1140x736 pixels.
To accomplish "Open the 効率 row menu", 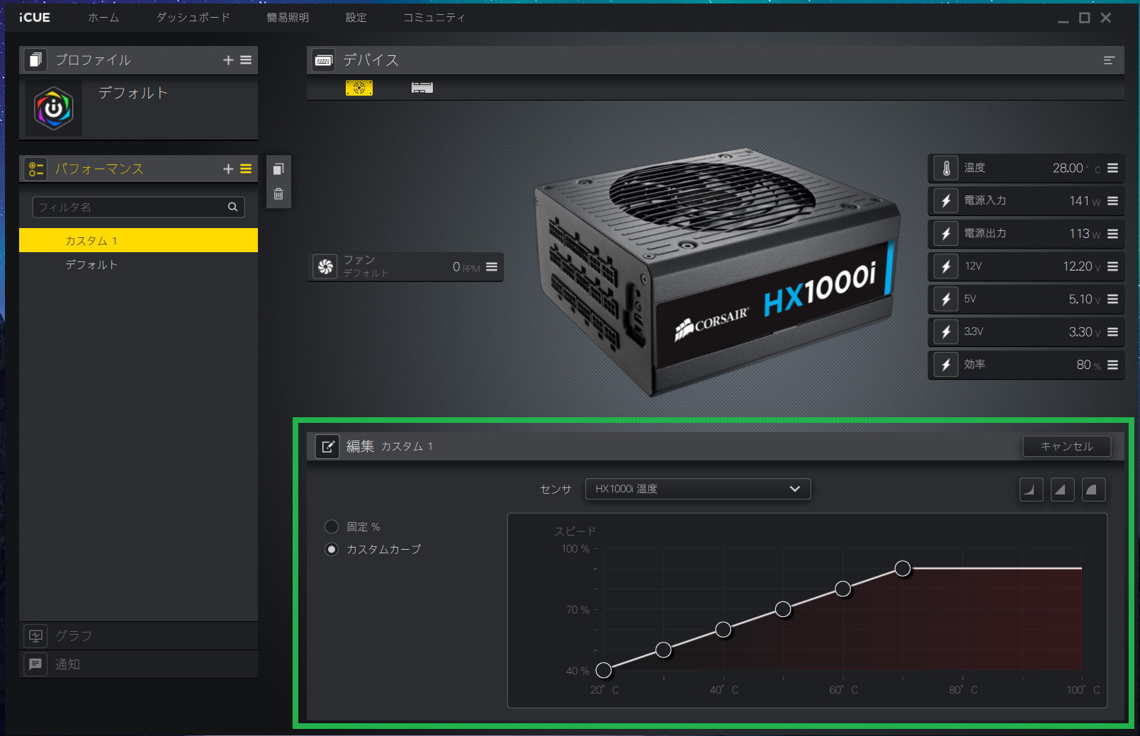I will [x=1113, y=364].
